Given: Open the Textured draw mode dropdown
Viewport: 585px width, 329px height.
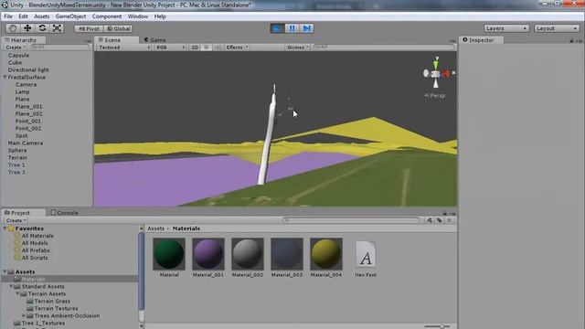Looking at the screenshot, I should 124,48.
